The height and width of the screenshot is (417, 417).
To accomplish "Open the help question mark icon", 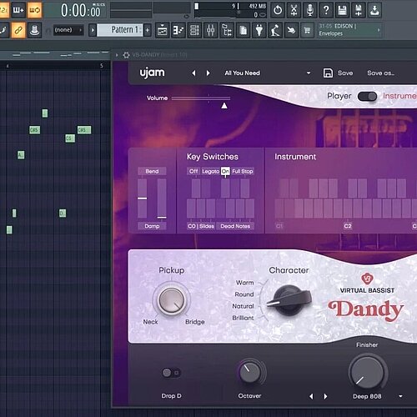I will pos(326,10).
